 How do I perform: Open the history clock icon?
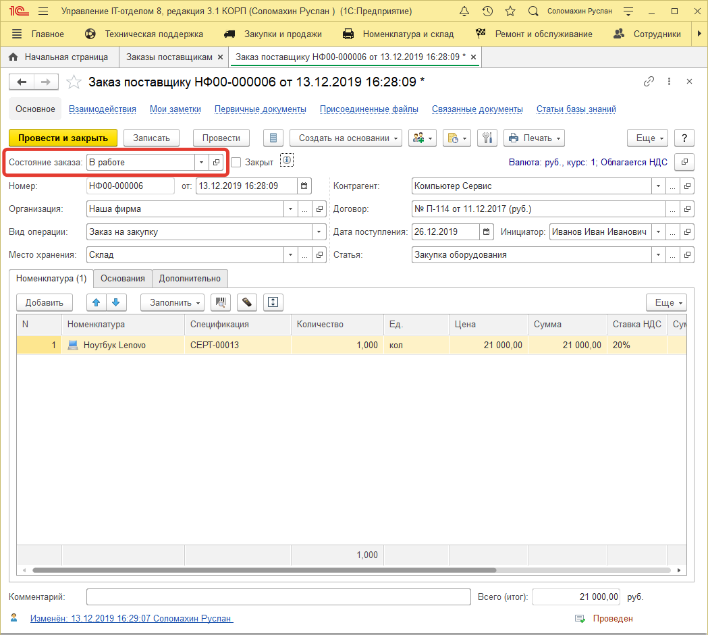(487, 12)
